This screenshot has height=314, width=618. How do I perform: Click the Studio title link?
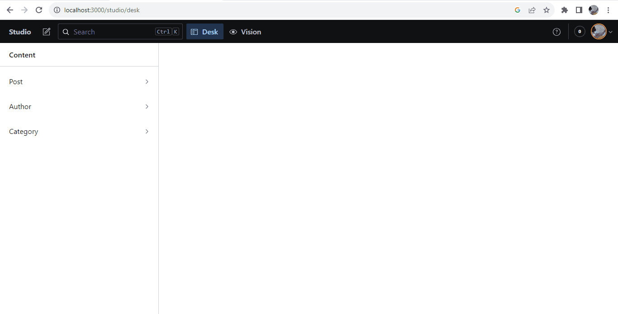20,32
